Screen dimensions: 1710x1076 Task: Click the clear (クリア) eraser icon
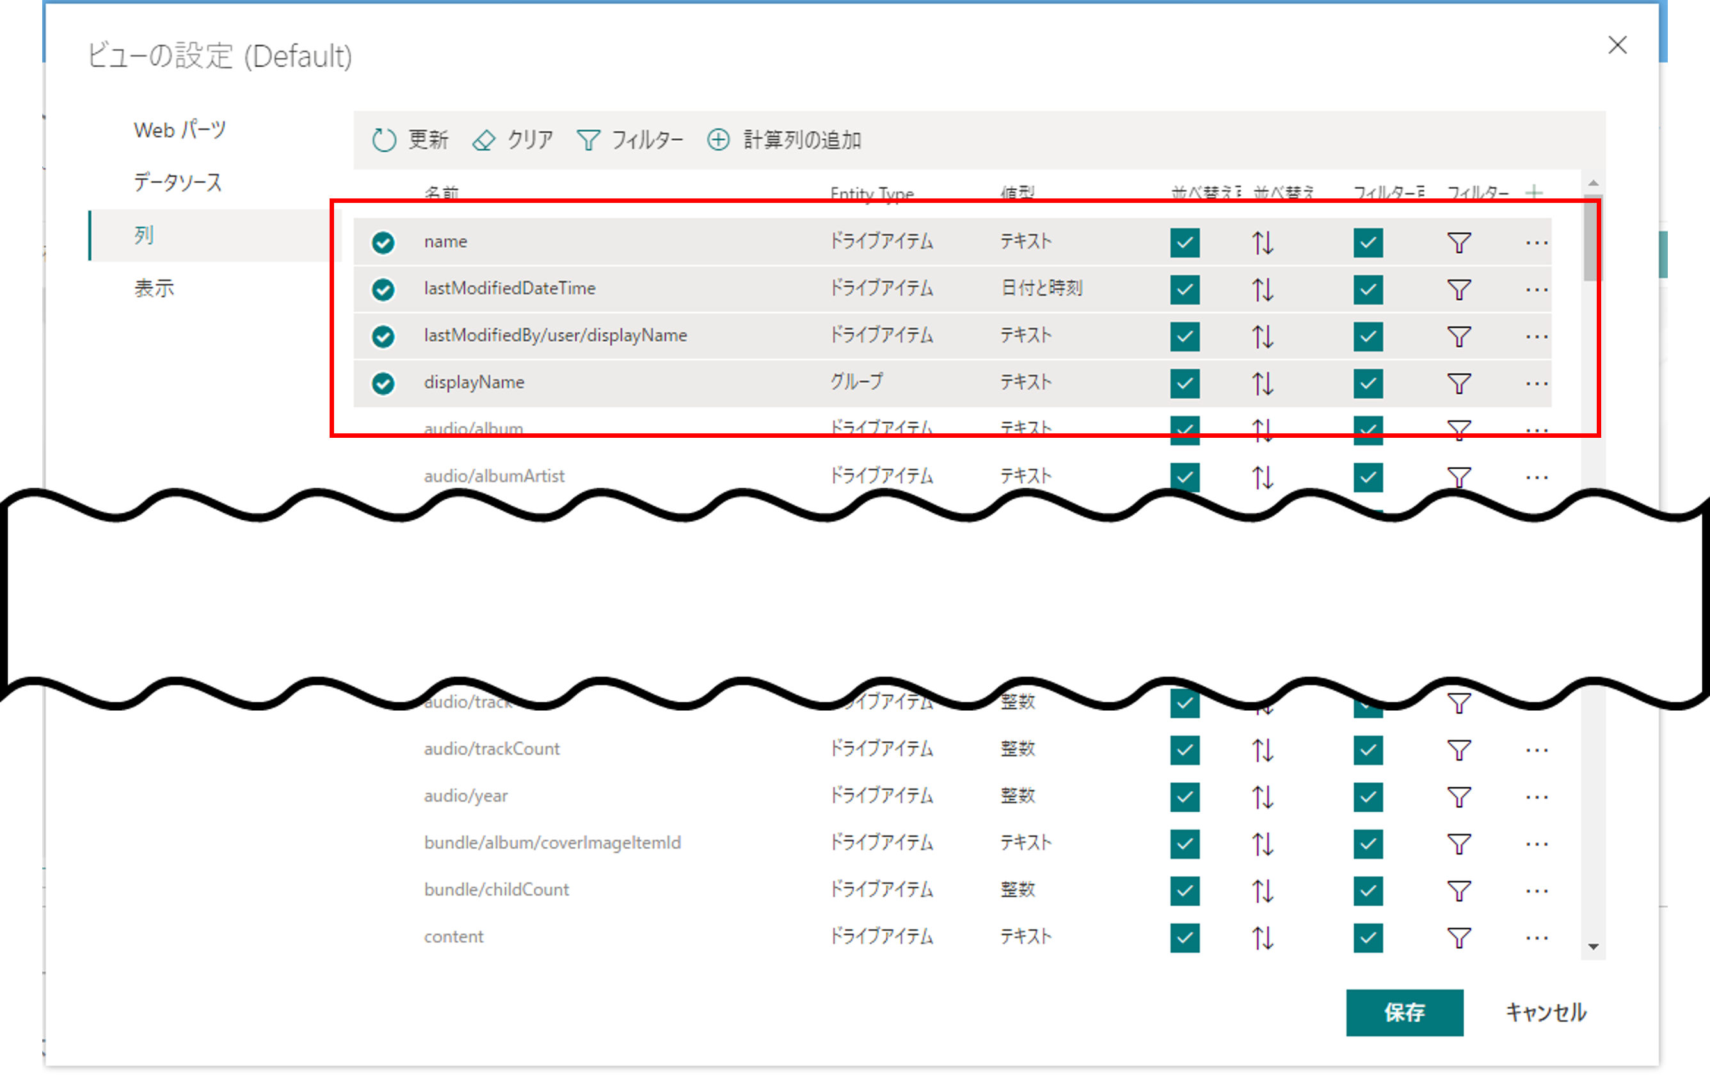pyautogui.click(x=484, y=140)
